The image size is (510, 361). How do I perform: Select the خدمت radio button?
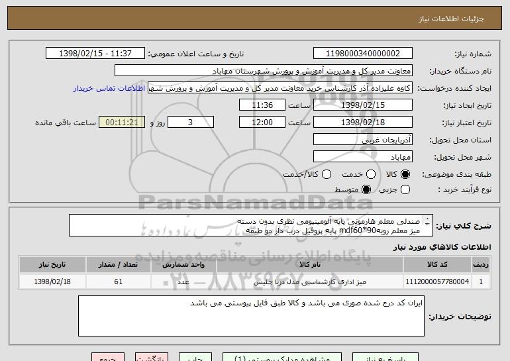click(x=370, y=174)
